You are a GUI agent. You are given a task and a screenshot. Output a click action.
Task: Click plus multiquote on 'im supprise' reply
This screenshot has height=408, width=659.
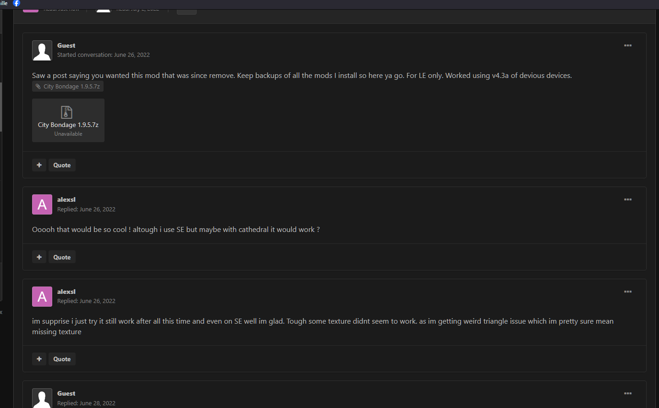tap(39, 359)
